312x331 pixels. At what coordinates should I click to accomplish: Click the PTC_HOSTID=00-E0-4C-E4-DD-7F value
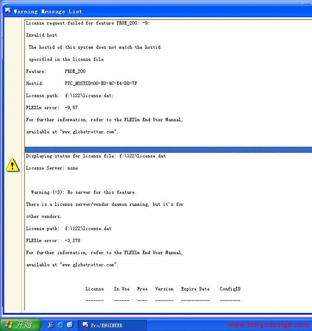pyautogui.click(x=101, y=83)
